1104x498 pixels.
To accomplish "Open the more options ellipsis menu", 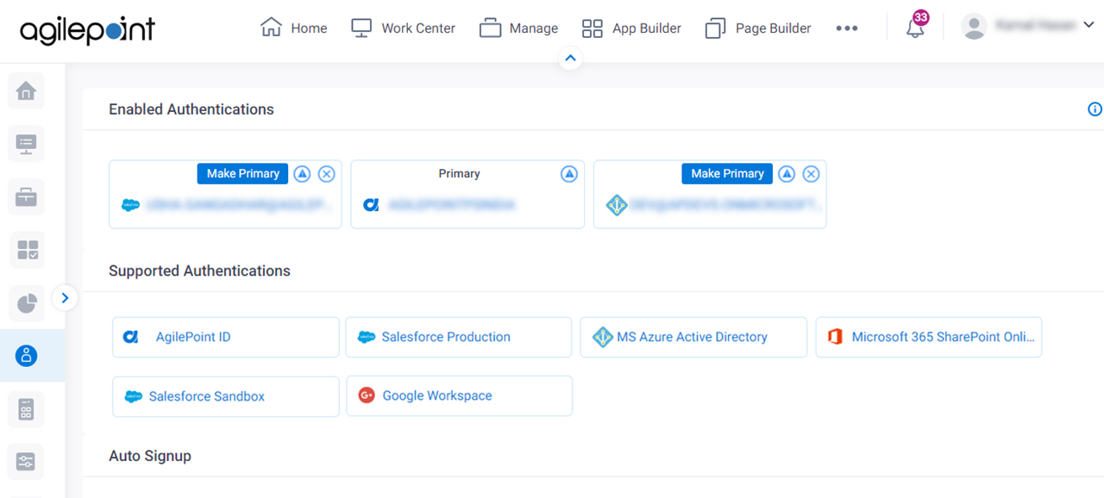I will (x=847, y=28).
